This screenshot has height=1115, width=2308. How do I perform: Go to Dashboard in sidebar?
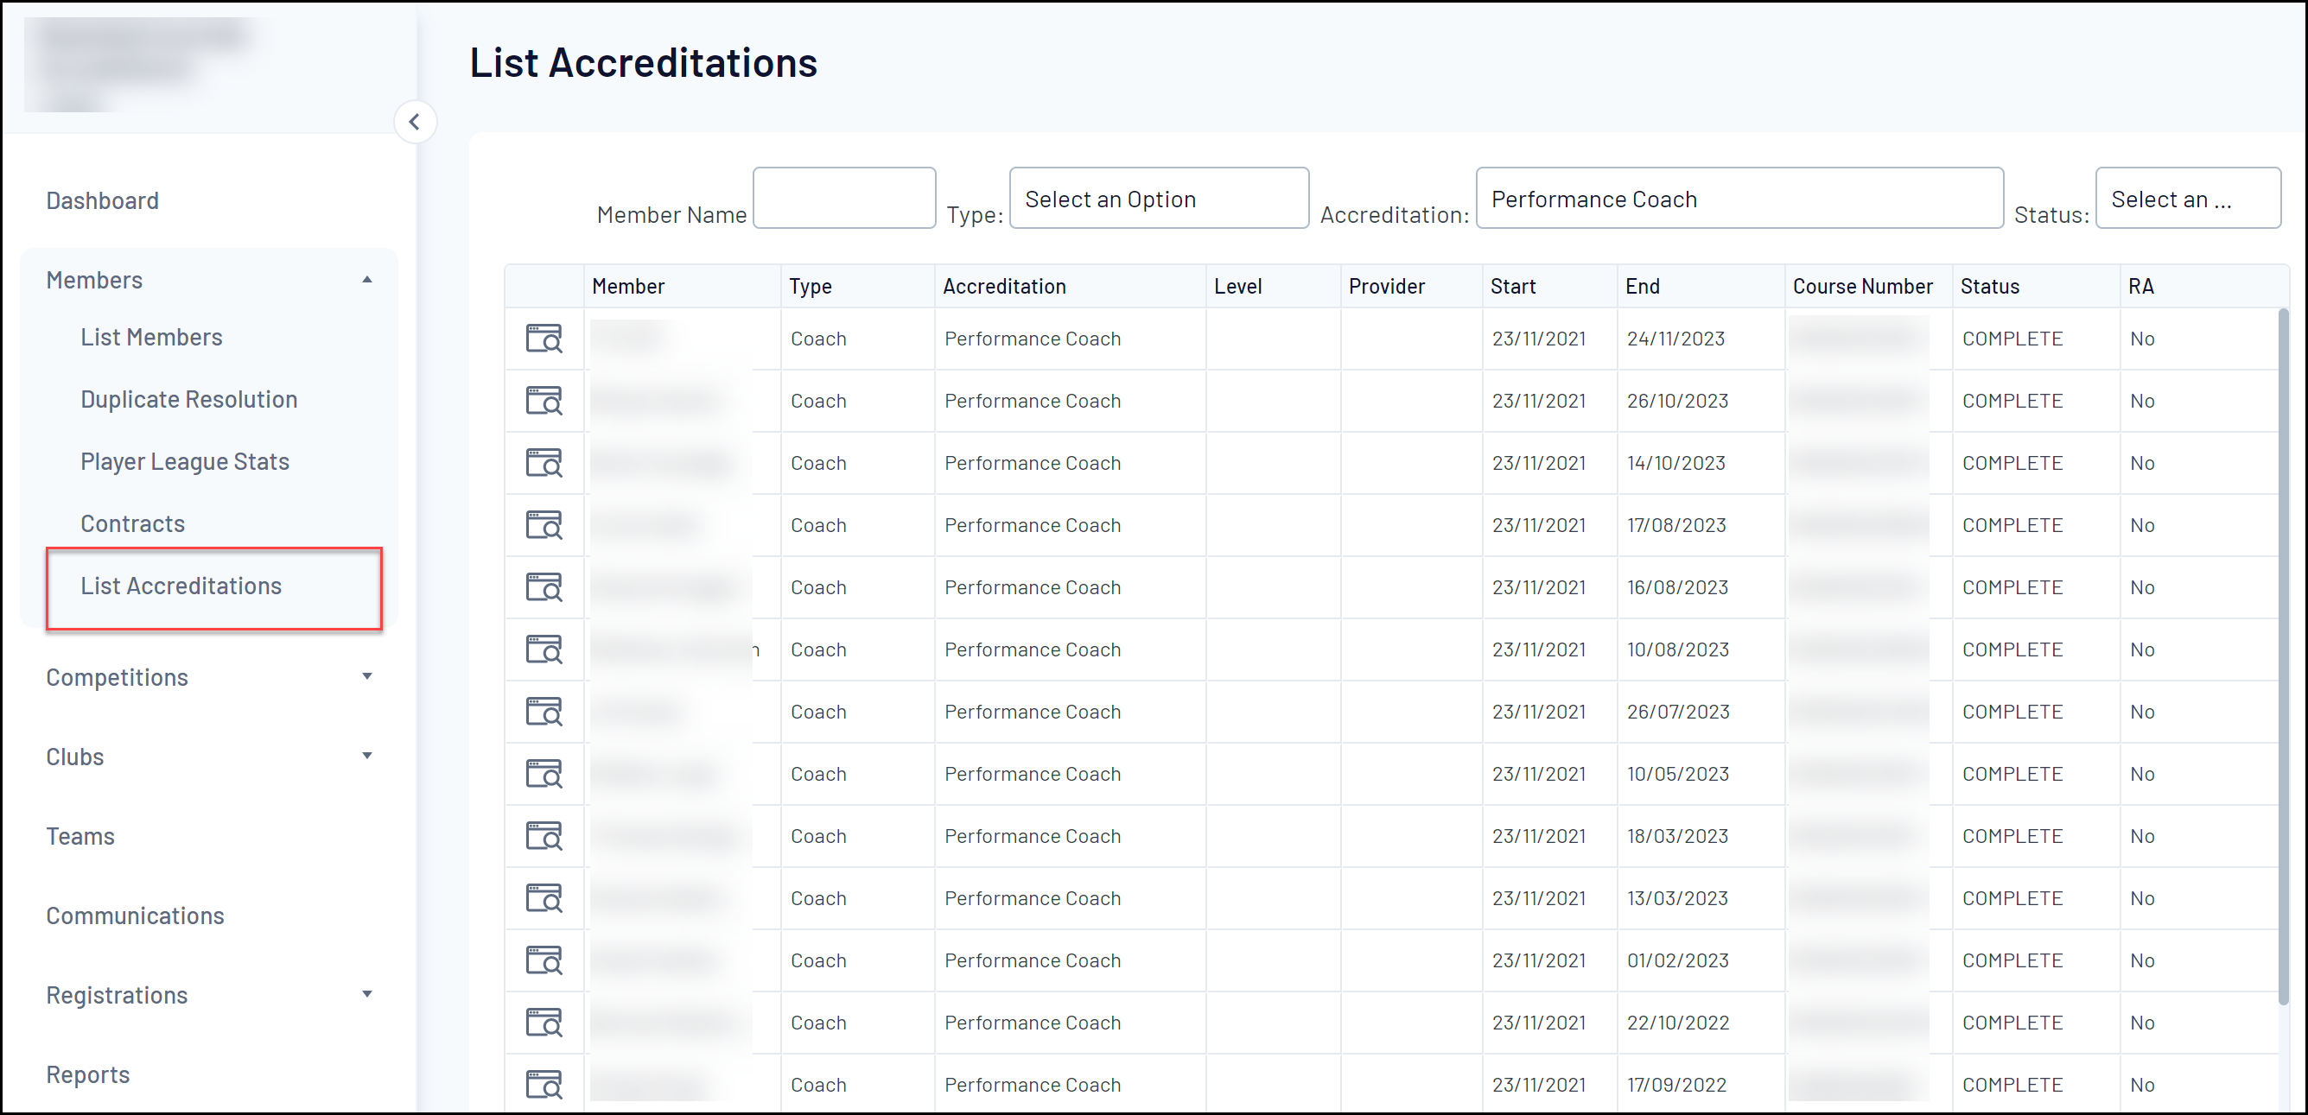click(x=102, y=200)
